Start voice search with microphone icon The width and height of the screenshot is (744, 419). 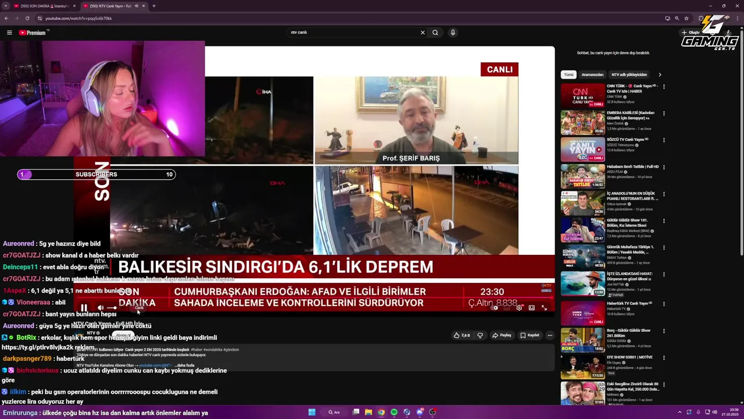point(453,33)
